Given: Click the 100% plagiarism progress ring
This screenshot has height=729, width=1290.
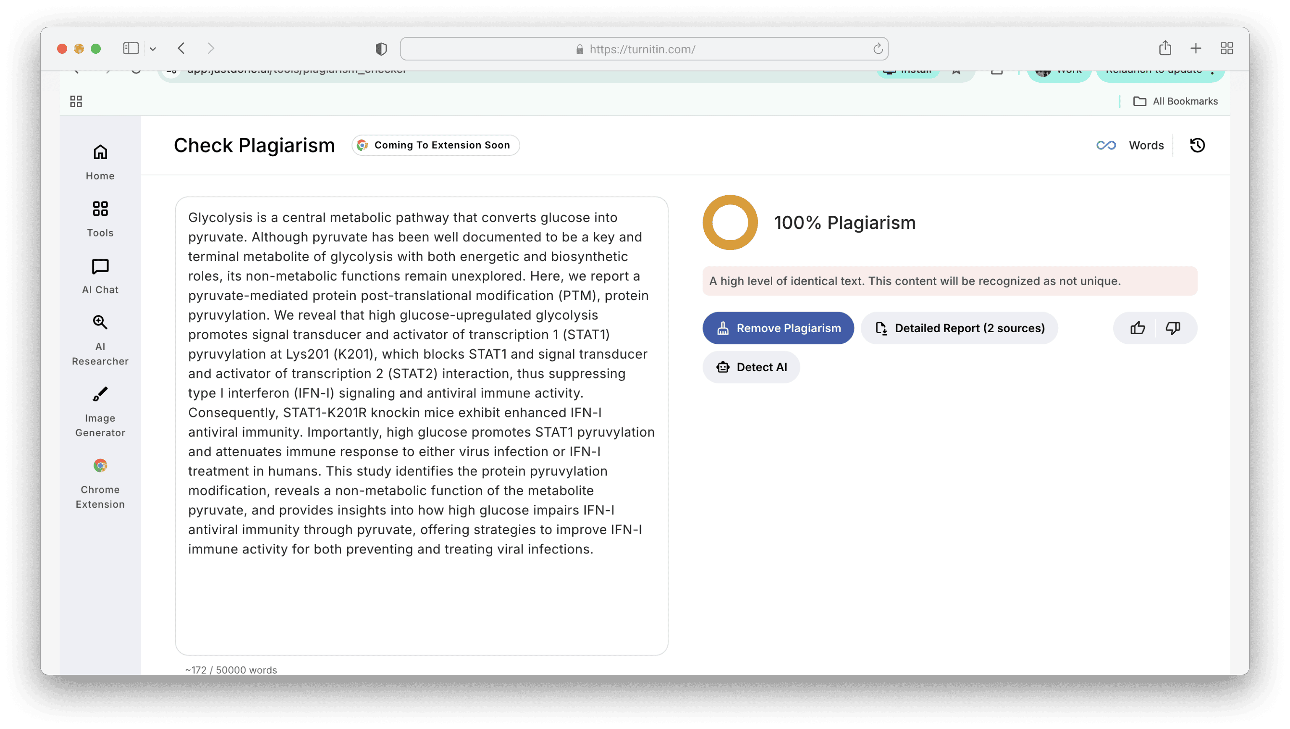Looking at the screenshot, I should [x=730, y=222].
